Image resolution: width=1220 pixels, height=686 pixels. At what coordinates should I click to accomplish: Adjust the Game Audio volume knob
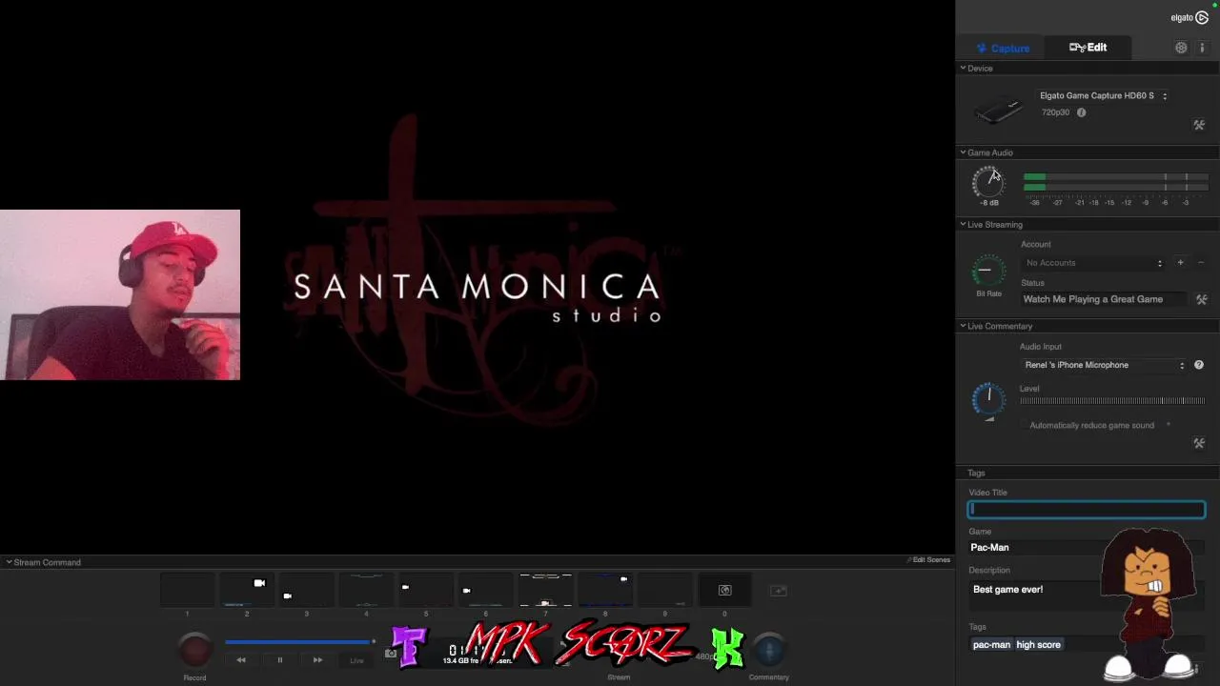[x=988, y=181]
